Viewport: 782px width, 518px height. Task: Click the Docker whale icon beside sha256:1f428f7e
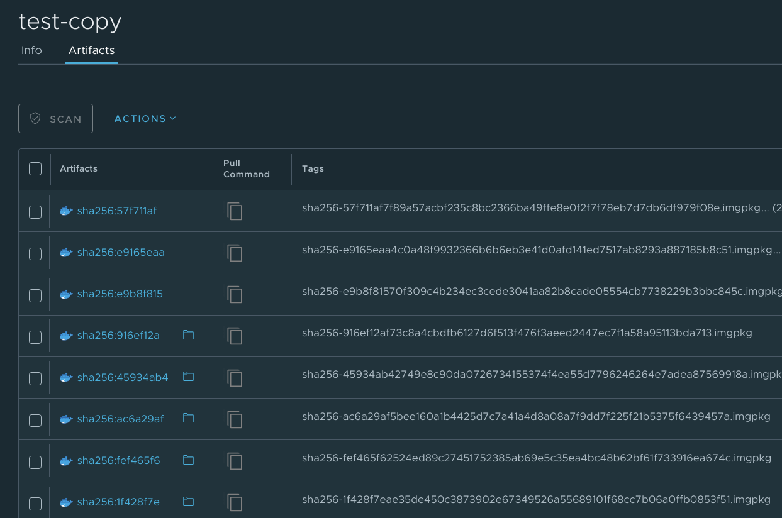66,501
